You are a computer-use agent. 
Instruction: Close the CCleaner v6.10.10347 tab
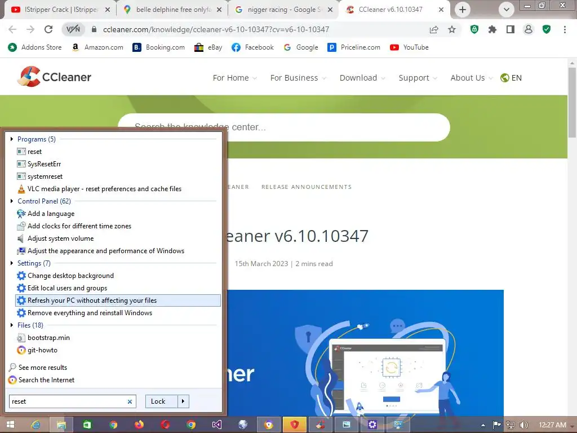[x=441, y=10]
